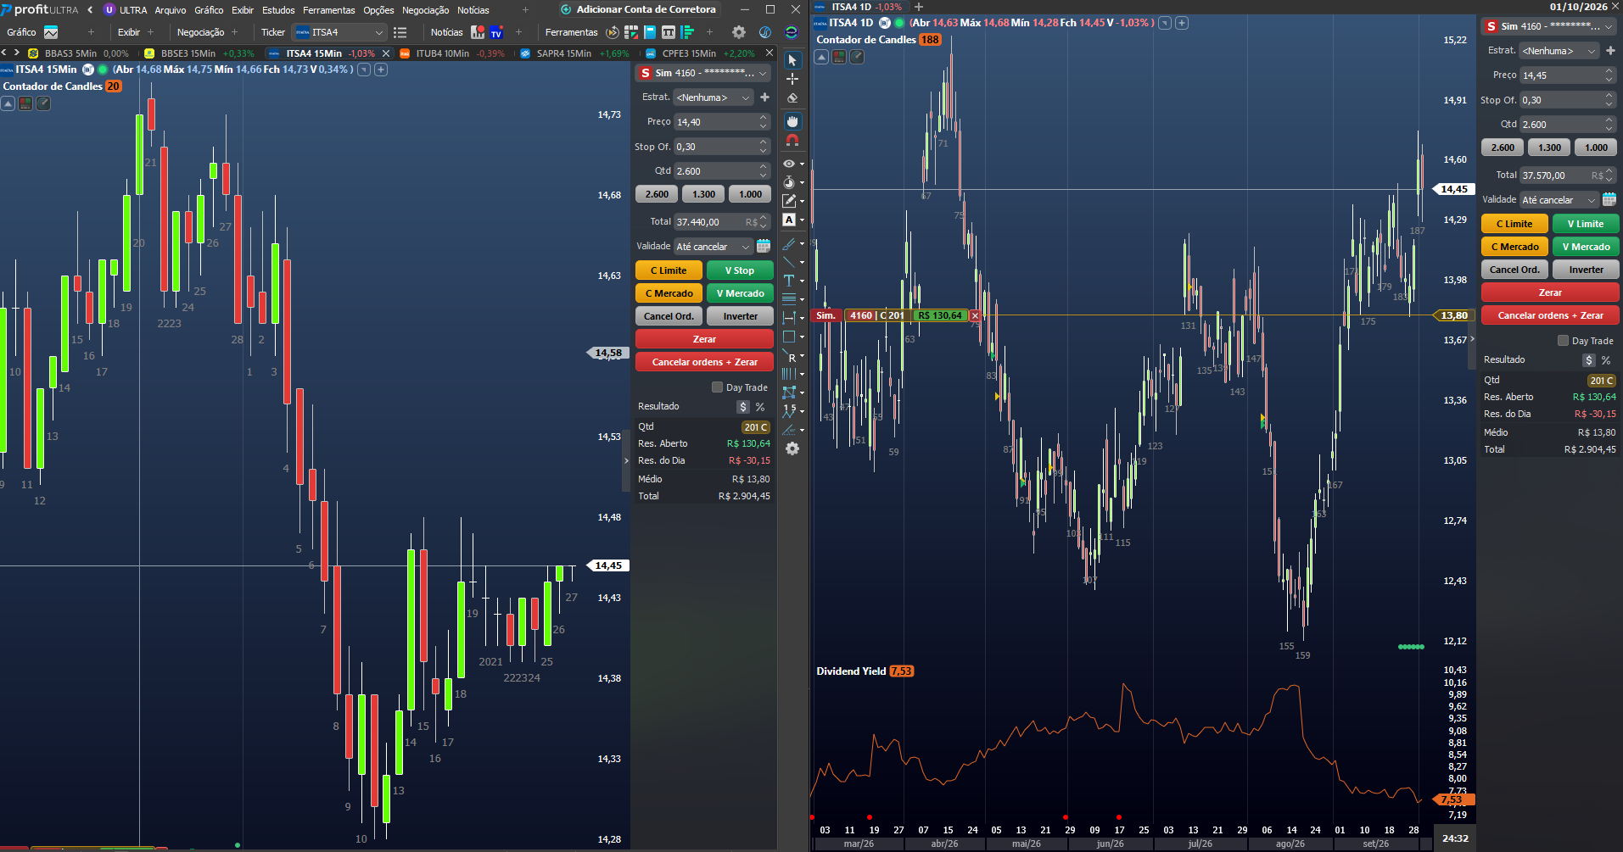Click the Qtd input field in right panel
This screenshot has width=1623, height=852.
[1562, 125]
